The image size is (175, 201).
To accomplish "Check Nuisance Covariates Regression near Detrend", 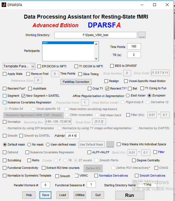I will coord(27,152).
